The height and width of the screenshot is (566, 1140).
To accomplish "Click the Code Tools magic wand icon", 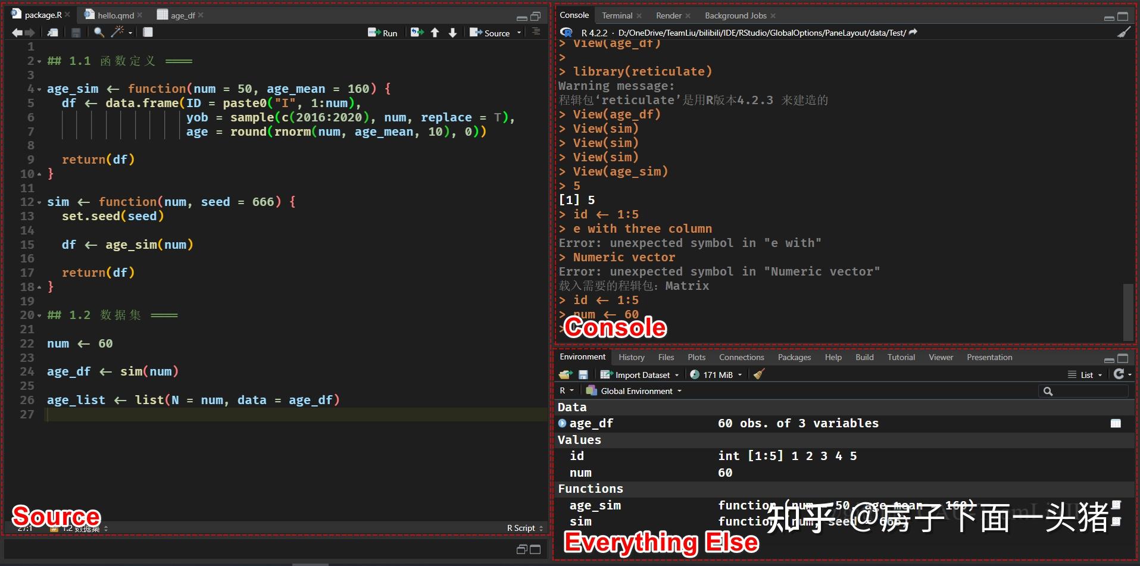I will point(118,33).
